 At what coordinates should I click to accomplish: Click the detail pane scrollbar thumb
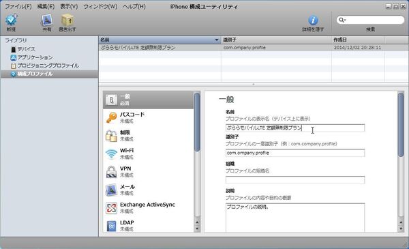[x=401, y=125]
